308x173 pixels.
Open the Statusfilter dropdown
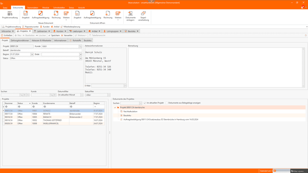coord(109,95)
